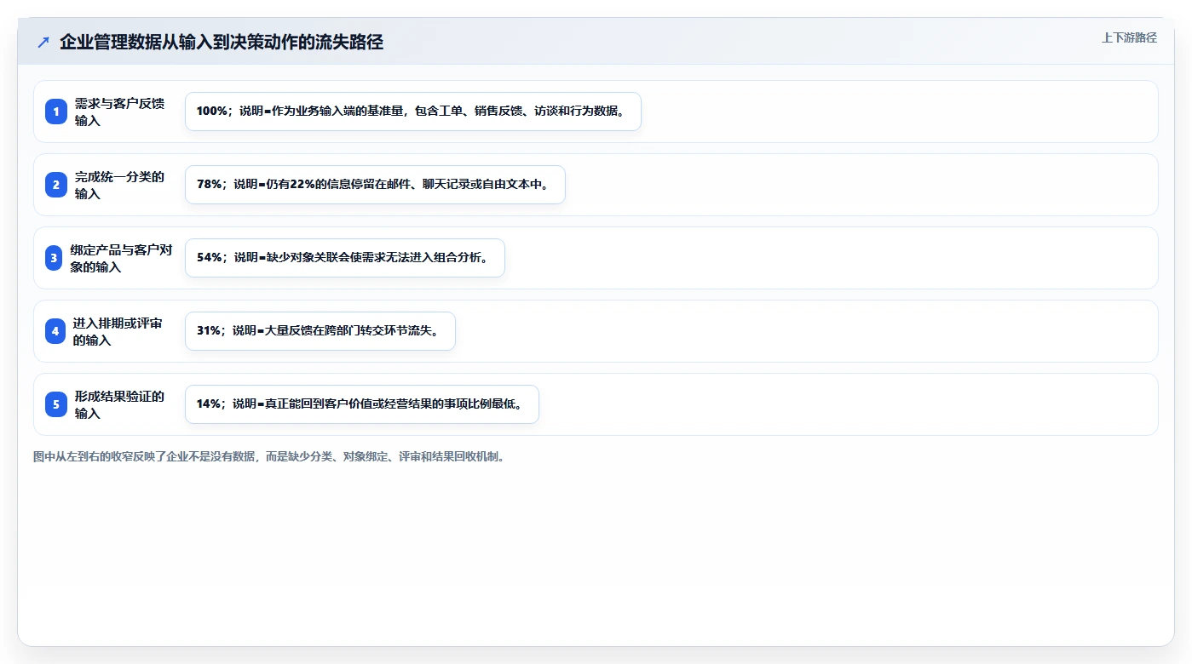
Task: Click the chart title 企业管理数据从输入到决策动作的流失路径
Action: (x=222, y=42)
